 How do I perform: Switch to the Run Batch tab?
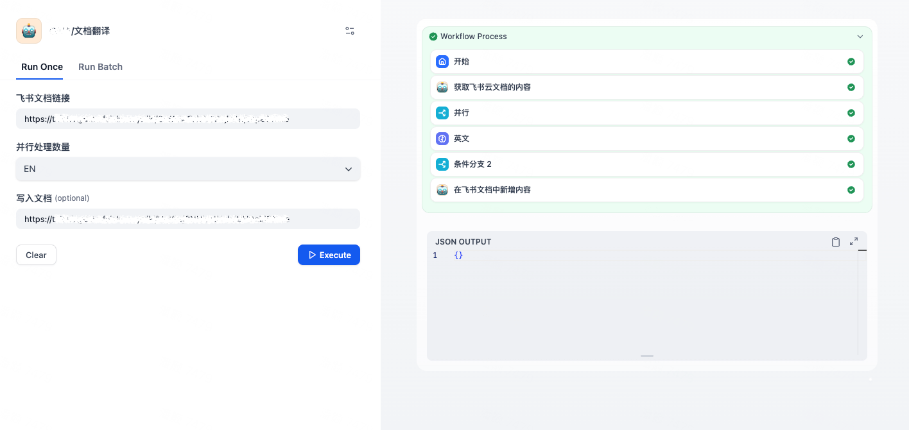pyautogui.click(x=100, y=67)
